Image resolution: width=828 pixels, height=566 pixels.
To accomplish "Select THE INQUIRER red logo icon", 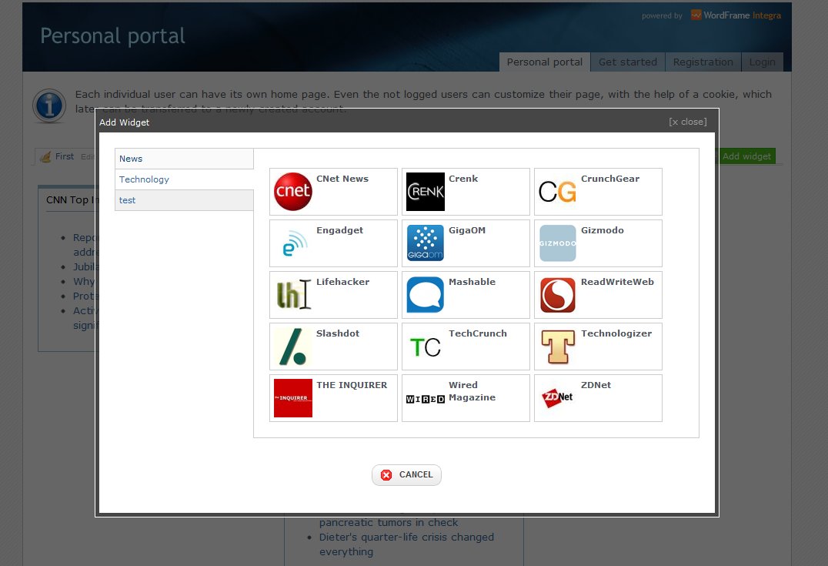I will pyautogui.click(x=293, y=398).
